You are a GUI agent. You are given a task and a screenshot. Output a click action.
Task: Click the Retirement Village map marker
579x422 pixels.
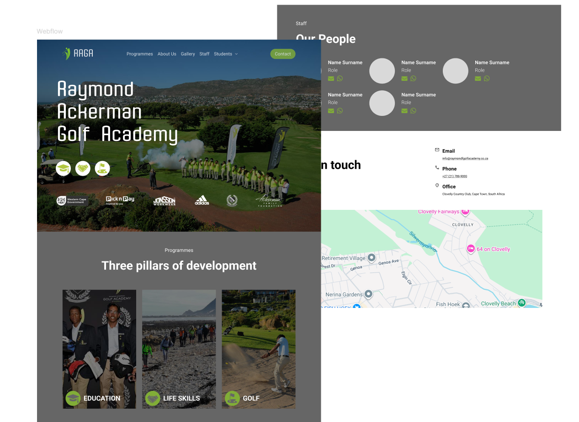(x=372, y=258)
